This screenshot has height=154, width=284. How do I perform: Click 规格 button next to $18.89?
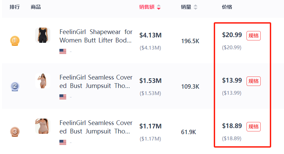tap(254, 126)
